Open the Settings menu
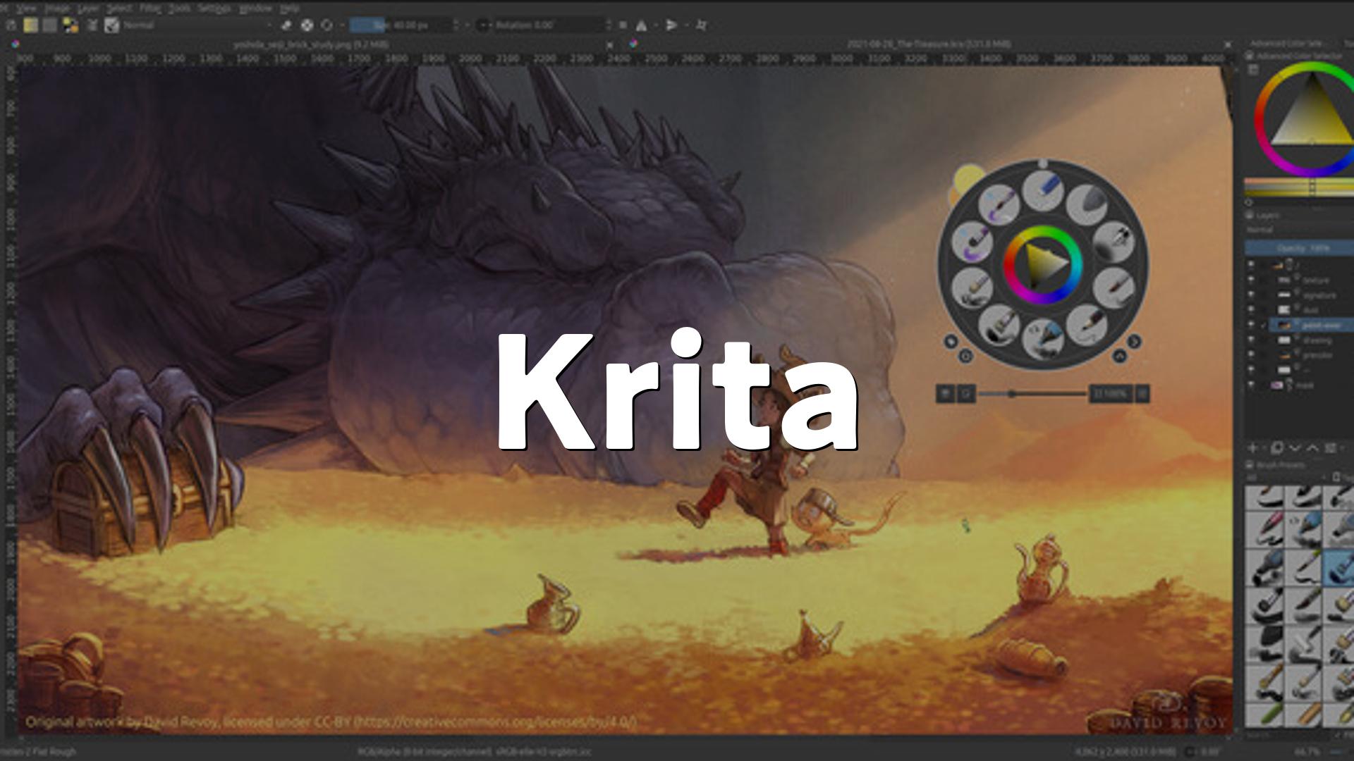The width and height of the screenshot is (1354, 761). click(x=214, y=8)
